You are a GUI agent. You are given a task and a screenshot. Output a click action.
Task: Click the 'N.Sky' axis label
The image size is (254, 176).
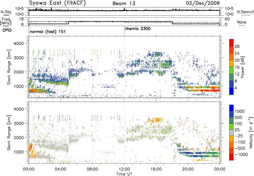coord(6,12)
